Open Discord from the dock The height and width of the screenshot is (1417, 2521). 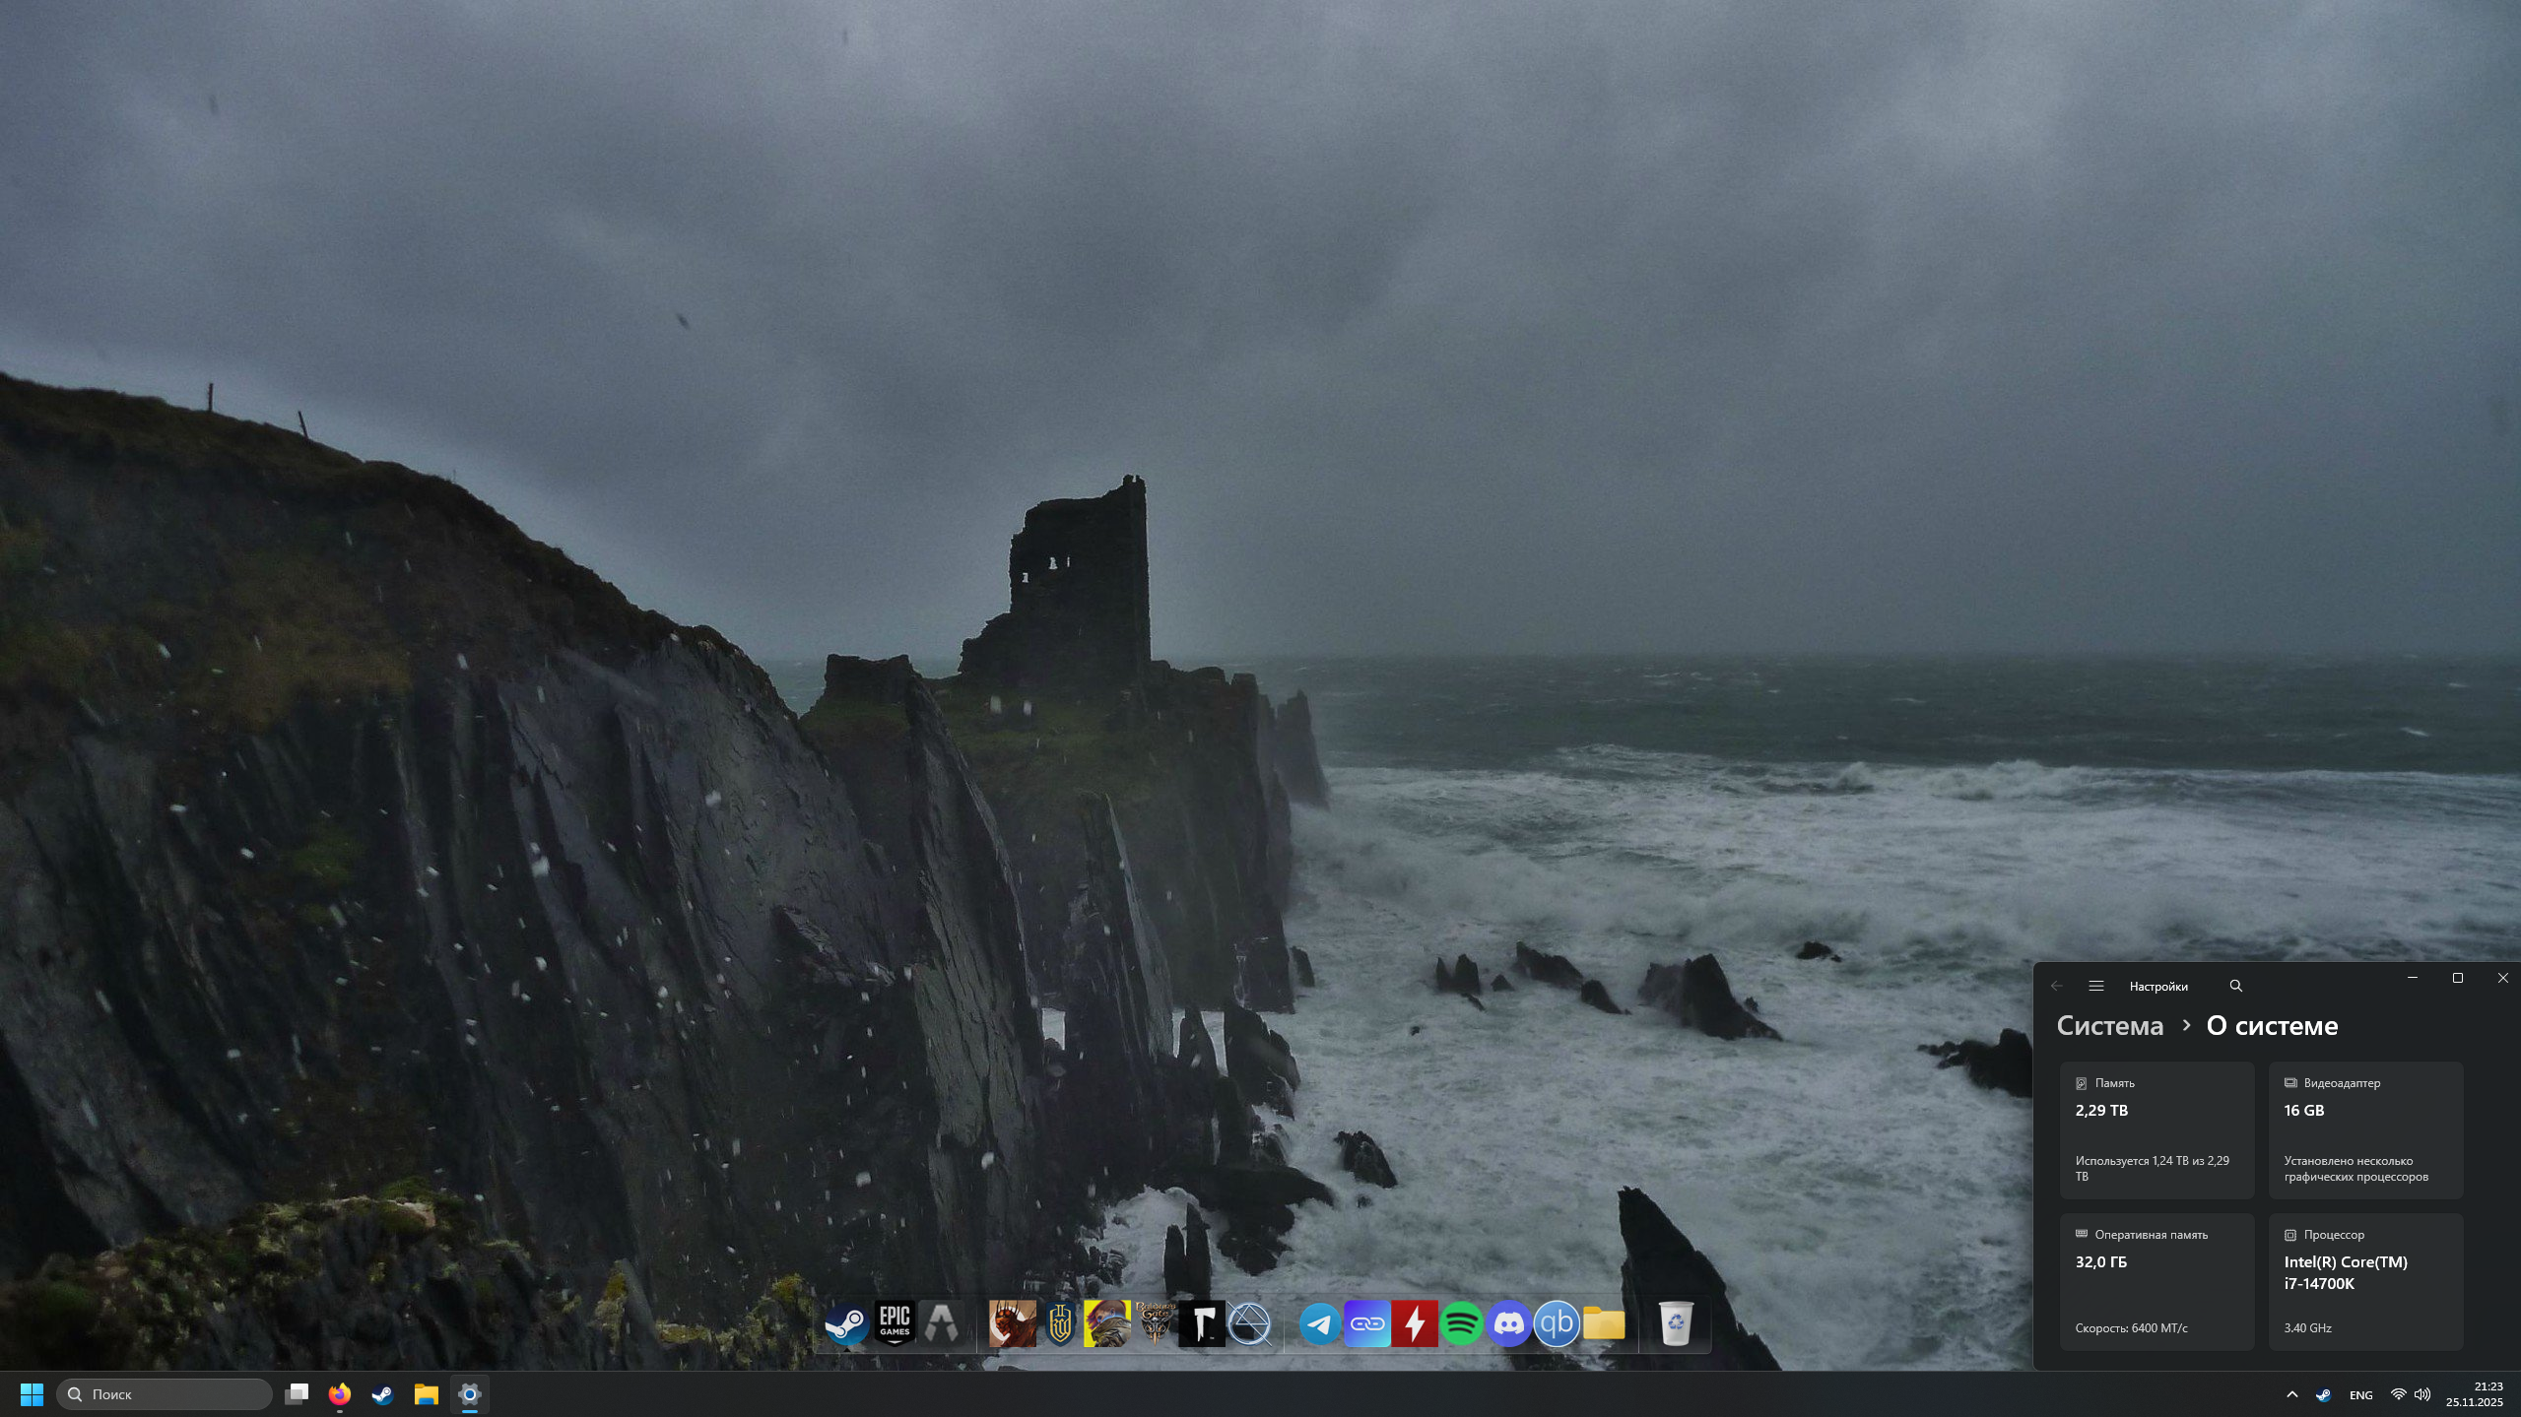[1508, 1323]
